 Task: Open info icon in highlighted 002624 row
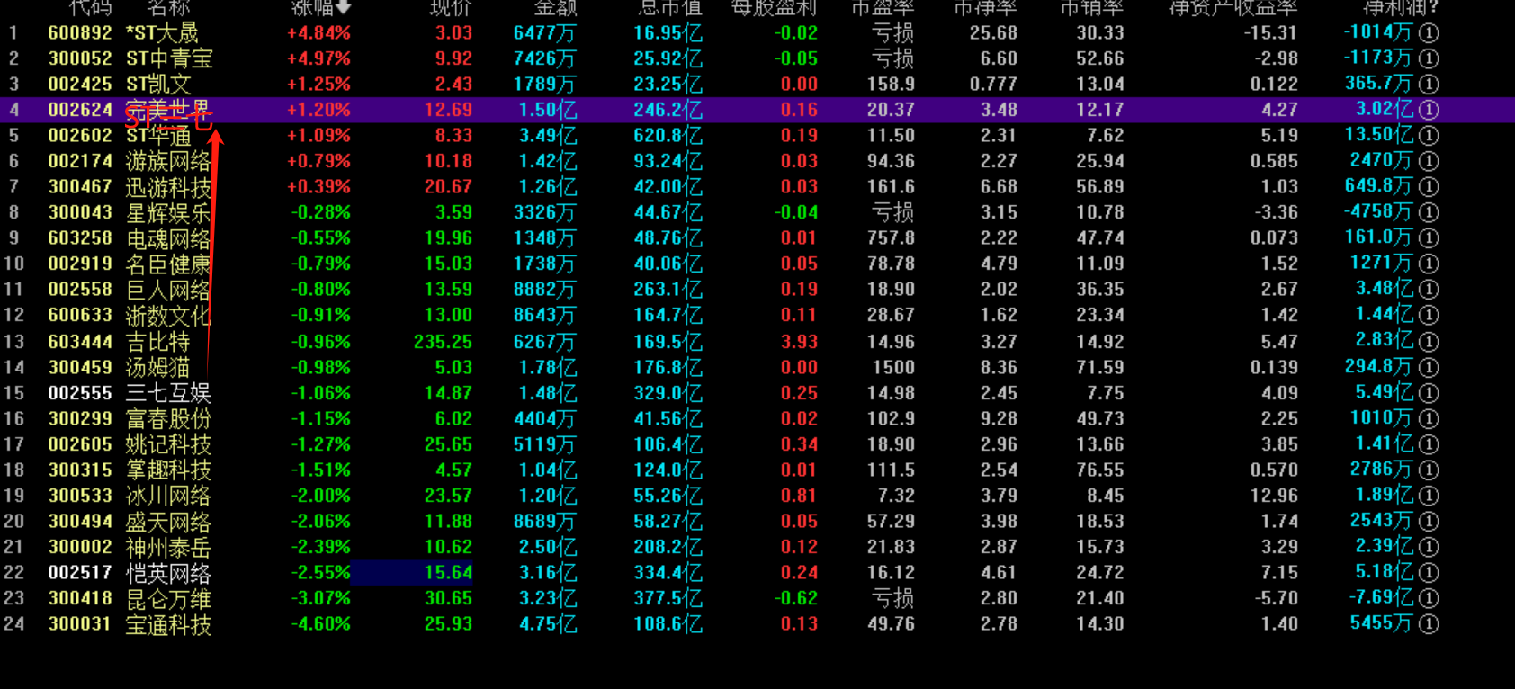[x=1429, y=110]
